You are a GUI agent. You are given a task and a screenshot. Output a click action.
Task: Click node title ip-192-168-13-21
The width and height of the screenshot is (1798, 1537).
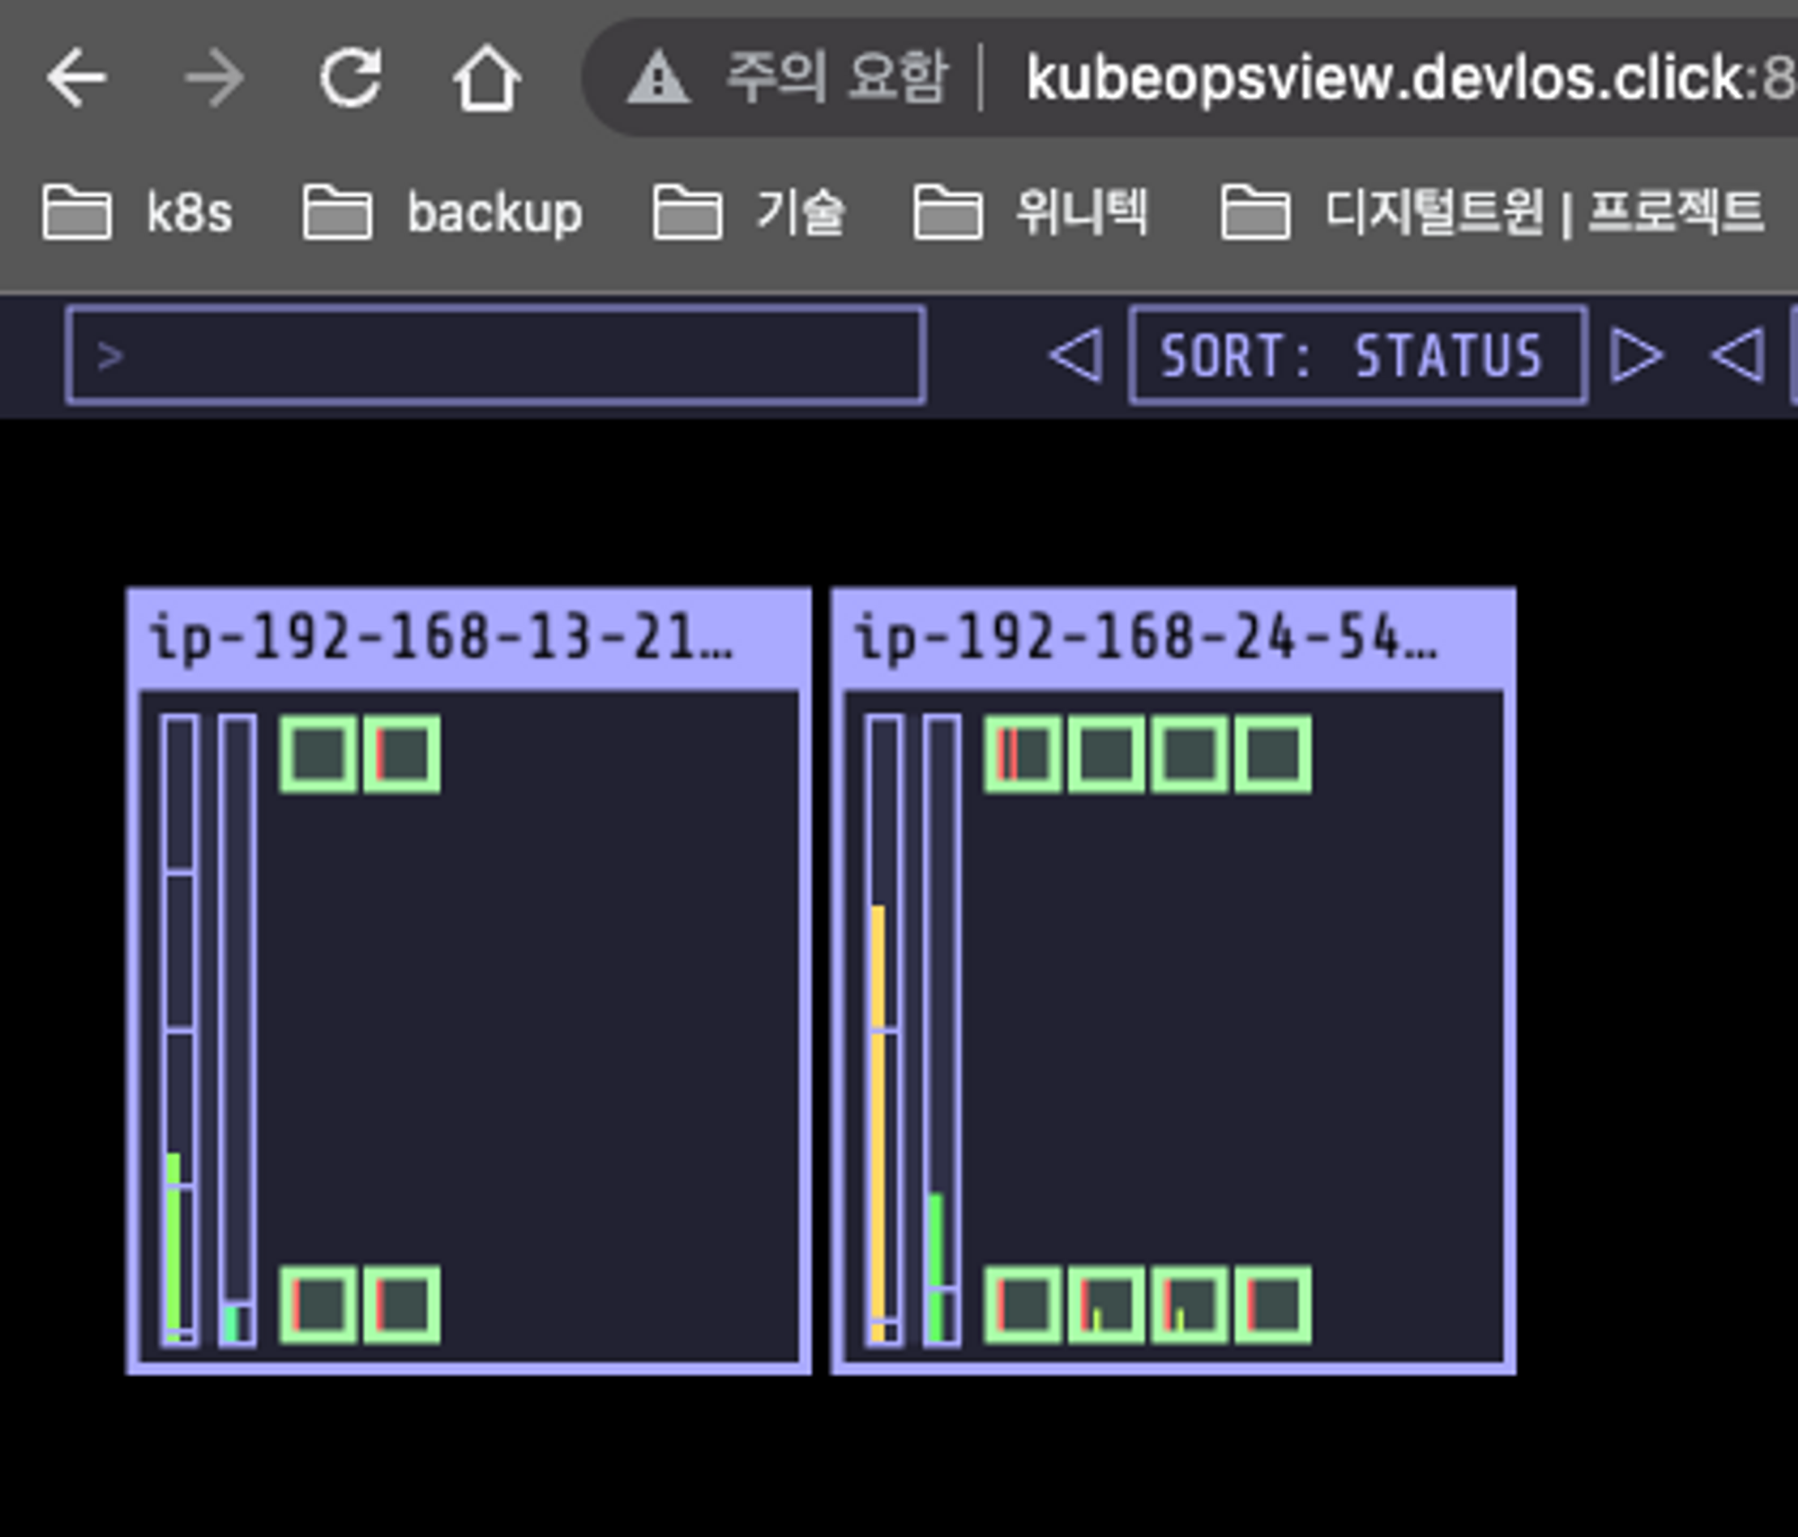pos(442,638)
